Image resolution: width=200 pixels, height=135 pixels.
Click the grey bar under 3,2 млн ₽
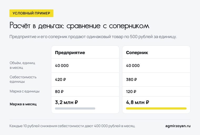pyautogui.click(x=75, y=108)
